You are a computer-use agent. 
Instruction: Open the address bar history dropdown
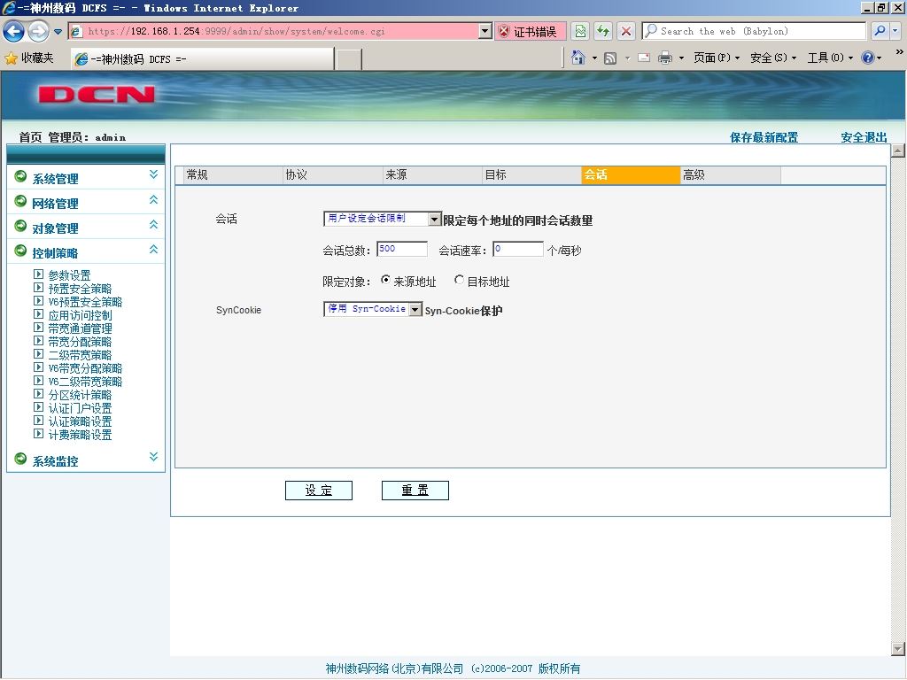pos(485,31)
